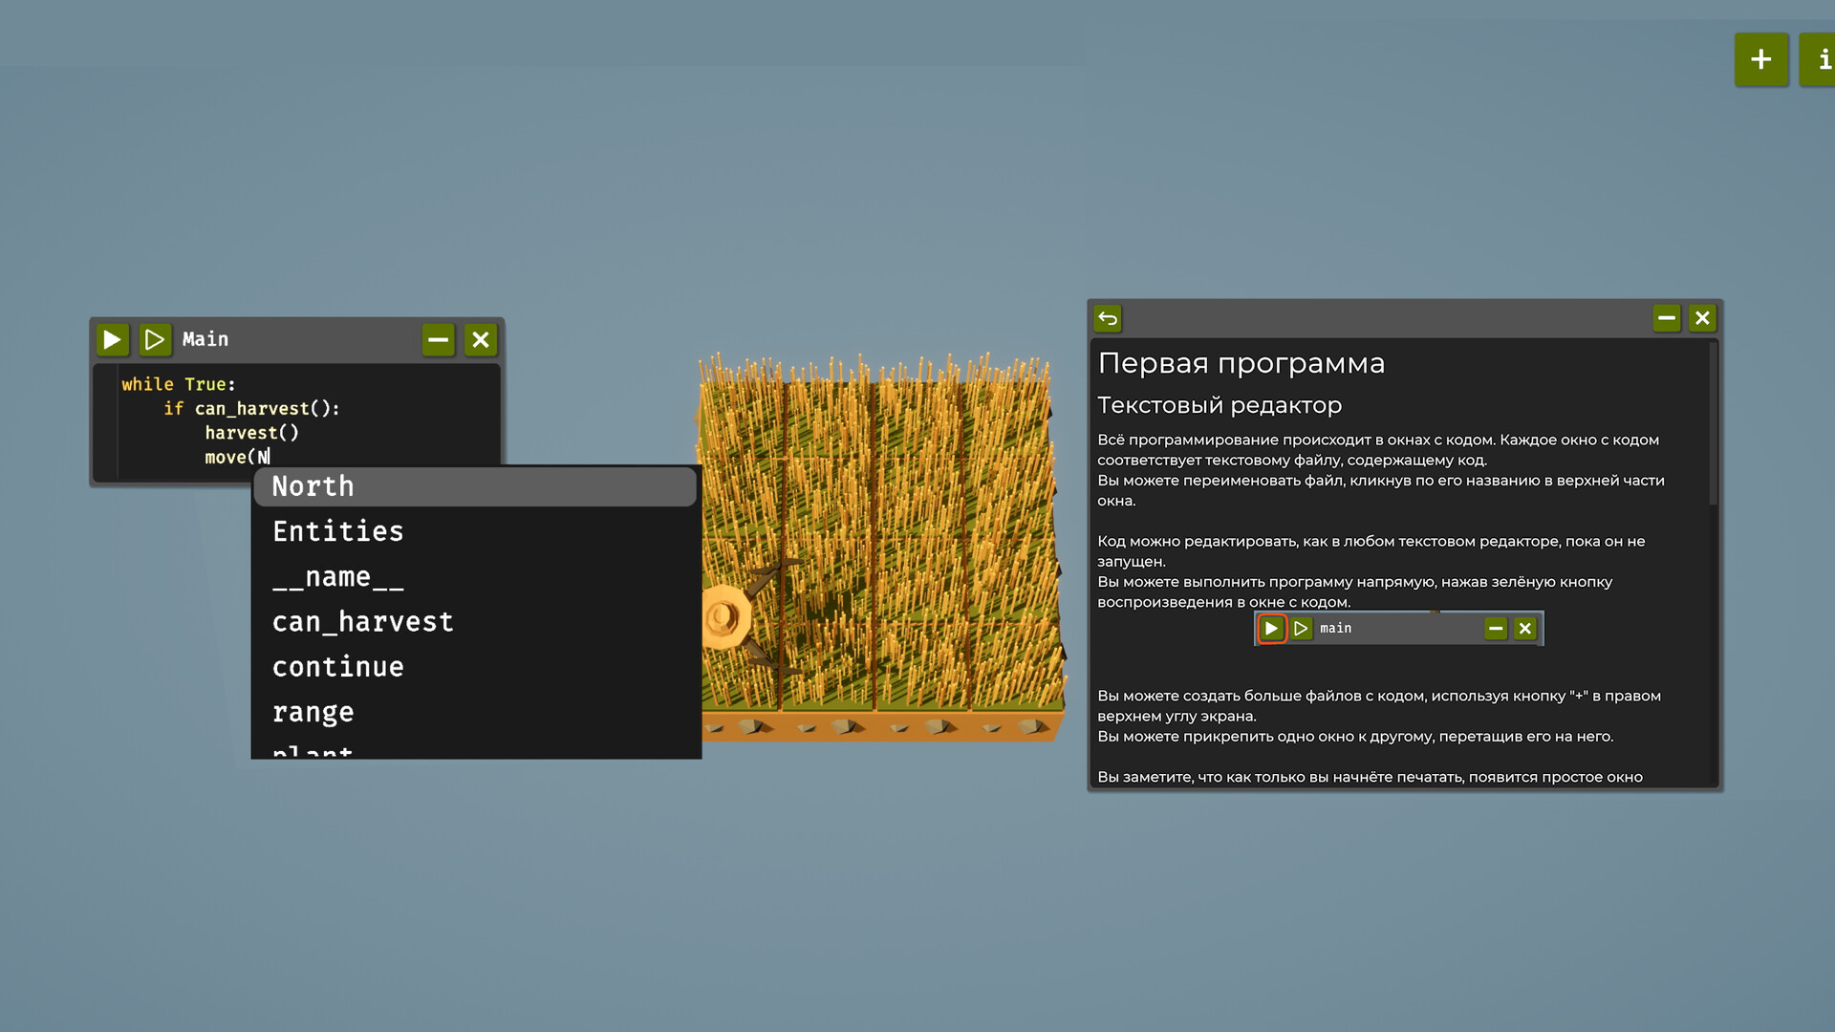The height and width of the screenshot is (1032, 1835).
Task: Pick Entities in the autocomplete popup
Action: point(338,531)
